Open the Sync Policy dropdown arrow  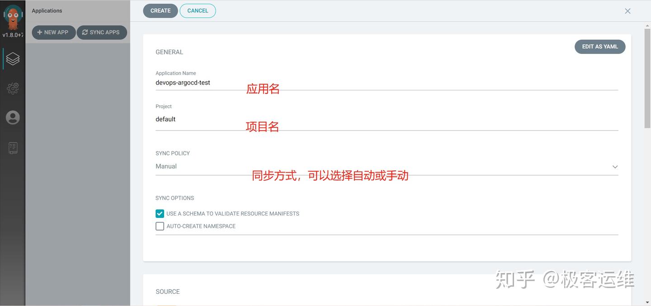tap(615, 166)
